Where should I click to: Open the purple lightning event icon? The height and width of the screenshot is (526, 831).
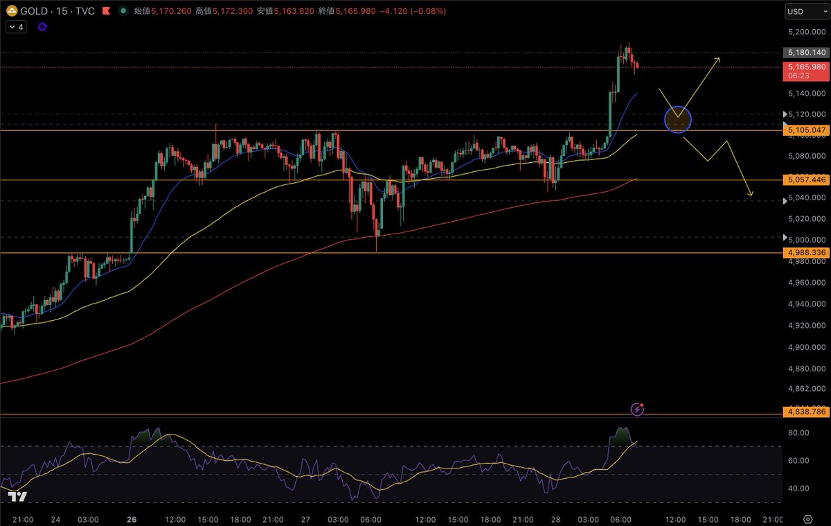(x=638, y=409)
